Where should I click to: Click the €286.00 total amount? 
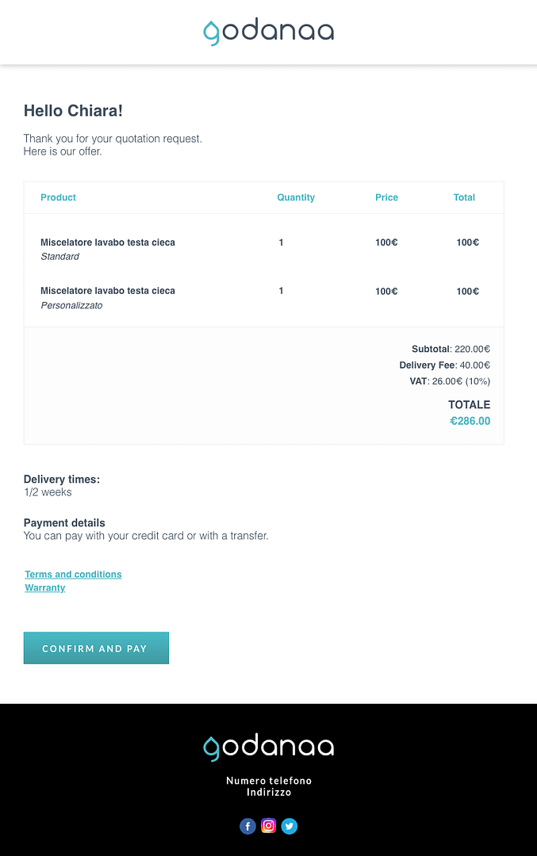(x=470, y=421)
